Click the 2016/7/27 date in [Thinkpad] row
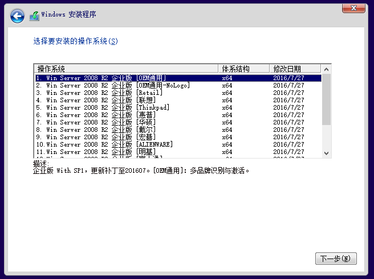 [x=288, y=107]
